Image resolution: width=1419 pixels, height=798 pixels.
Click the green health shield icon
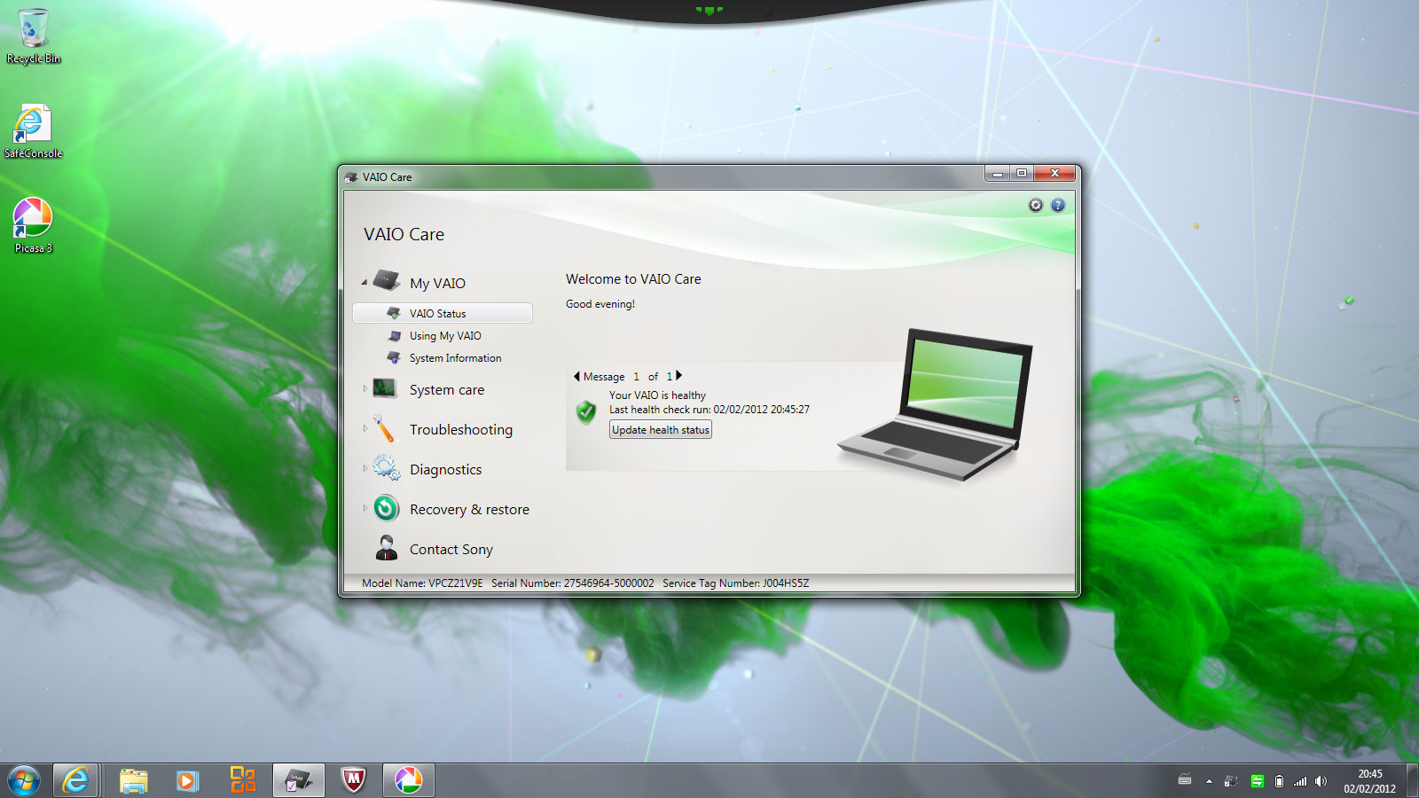pyautogui.click(x=586, y=411)
